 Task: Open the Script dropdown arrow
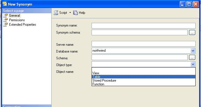(x=70, y=13)
